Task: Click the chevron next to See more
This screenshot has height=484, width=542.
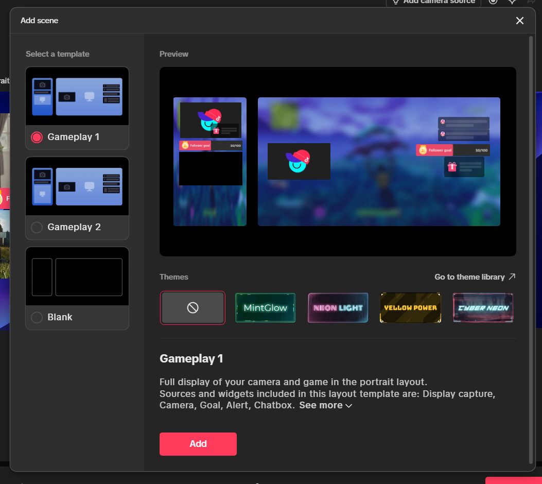Action: click(349, 406)
